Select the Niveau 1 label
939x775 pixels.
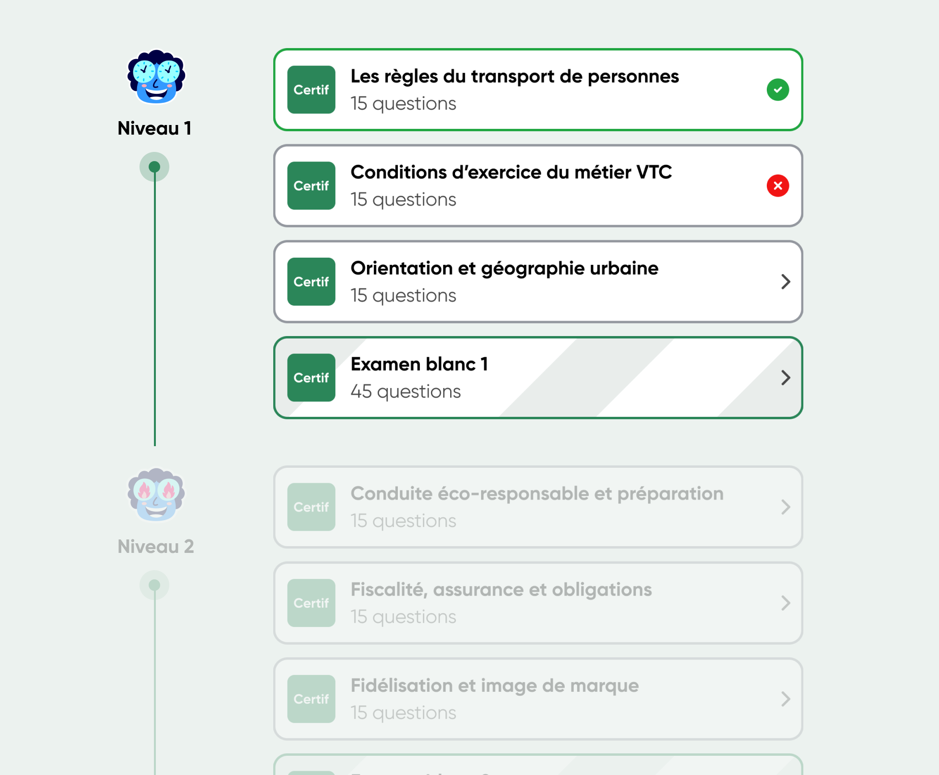[155, 128]
